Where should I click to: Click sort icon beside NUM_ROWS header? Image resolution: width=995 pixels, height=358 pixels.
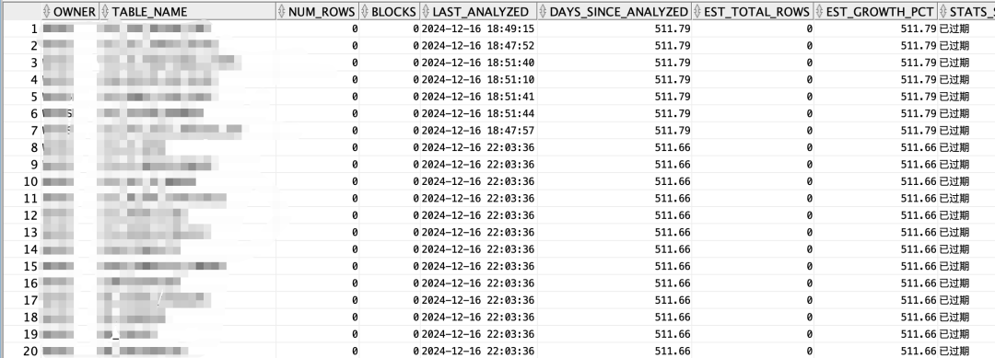pos(281,11)
